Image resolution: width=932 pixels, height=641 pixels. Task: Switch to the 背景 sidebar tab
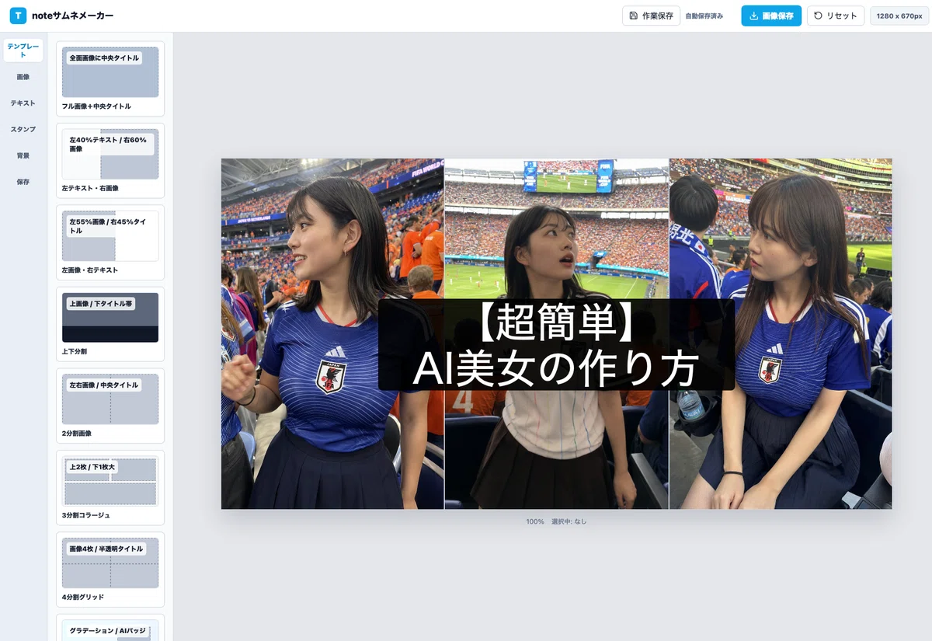(23, 156)
